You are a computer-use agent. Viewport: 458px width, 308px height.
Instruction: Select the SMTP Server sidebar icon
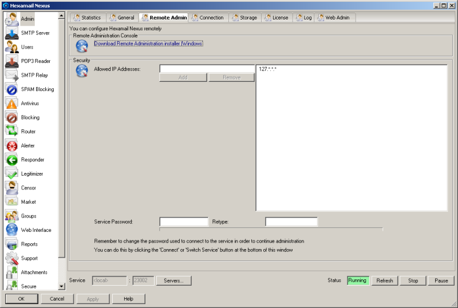(11, 33)
